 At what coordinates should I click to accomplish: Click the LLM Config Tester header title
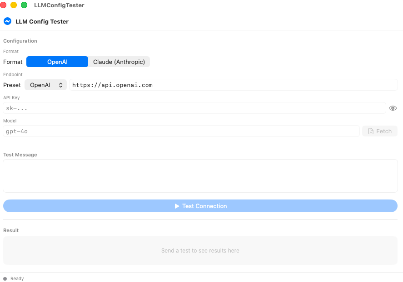pos(42,21)
